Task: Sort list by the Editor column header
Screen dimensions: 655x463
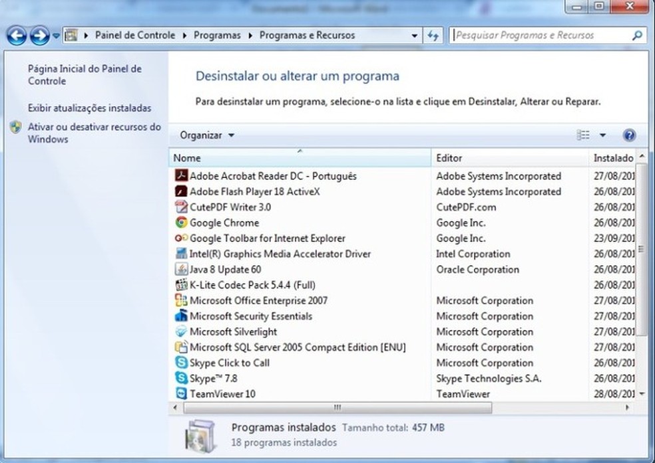Action: (510, 158)
